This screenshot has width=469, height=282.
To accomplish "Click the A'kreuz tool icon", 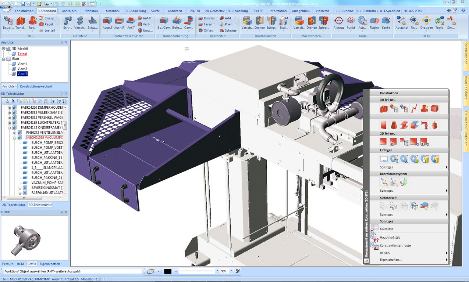I will [338, 23].
